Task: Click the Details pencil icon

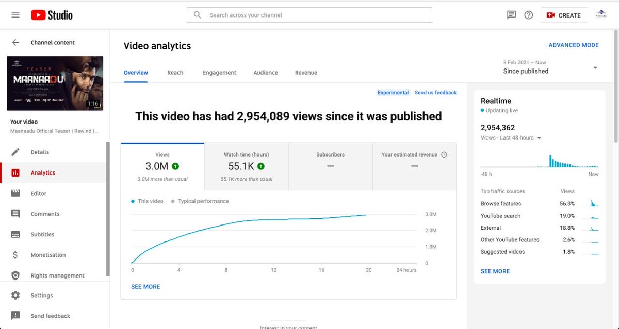Action: pos(15,152)
